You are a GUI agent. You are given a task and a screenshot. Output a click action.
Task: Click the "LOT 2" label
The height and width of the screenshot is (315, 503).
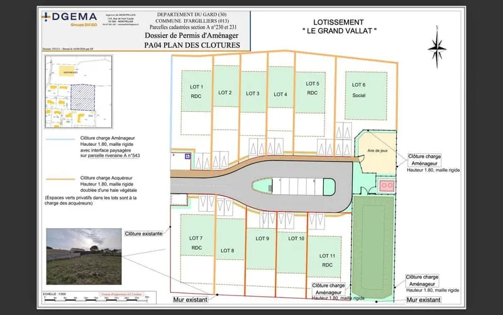pos(225,92)
